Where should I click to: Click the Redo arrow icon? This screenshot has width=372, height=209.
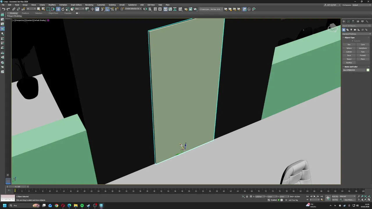(x=8, y=9)
